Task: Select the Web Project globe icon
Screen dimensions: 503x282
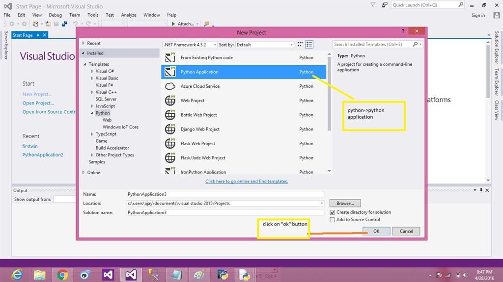Action: coord(170,101)
